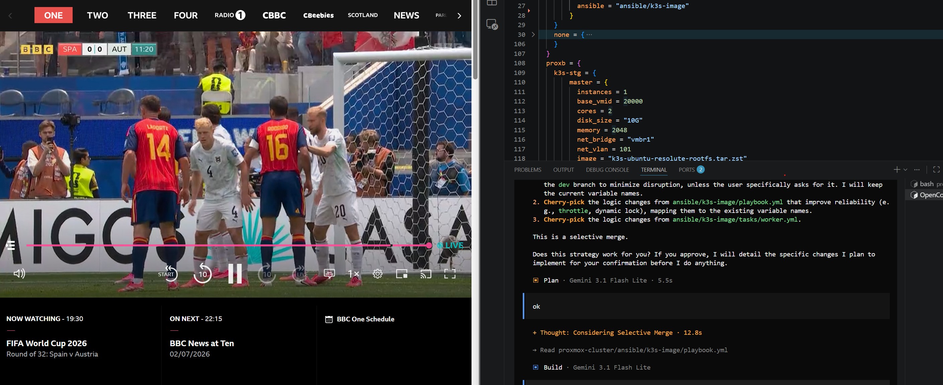943x385 pixels.
Task: Enter fullscreen video mode
Action: (450, 274)
